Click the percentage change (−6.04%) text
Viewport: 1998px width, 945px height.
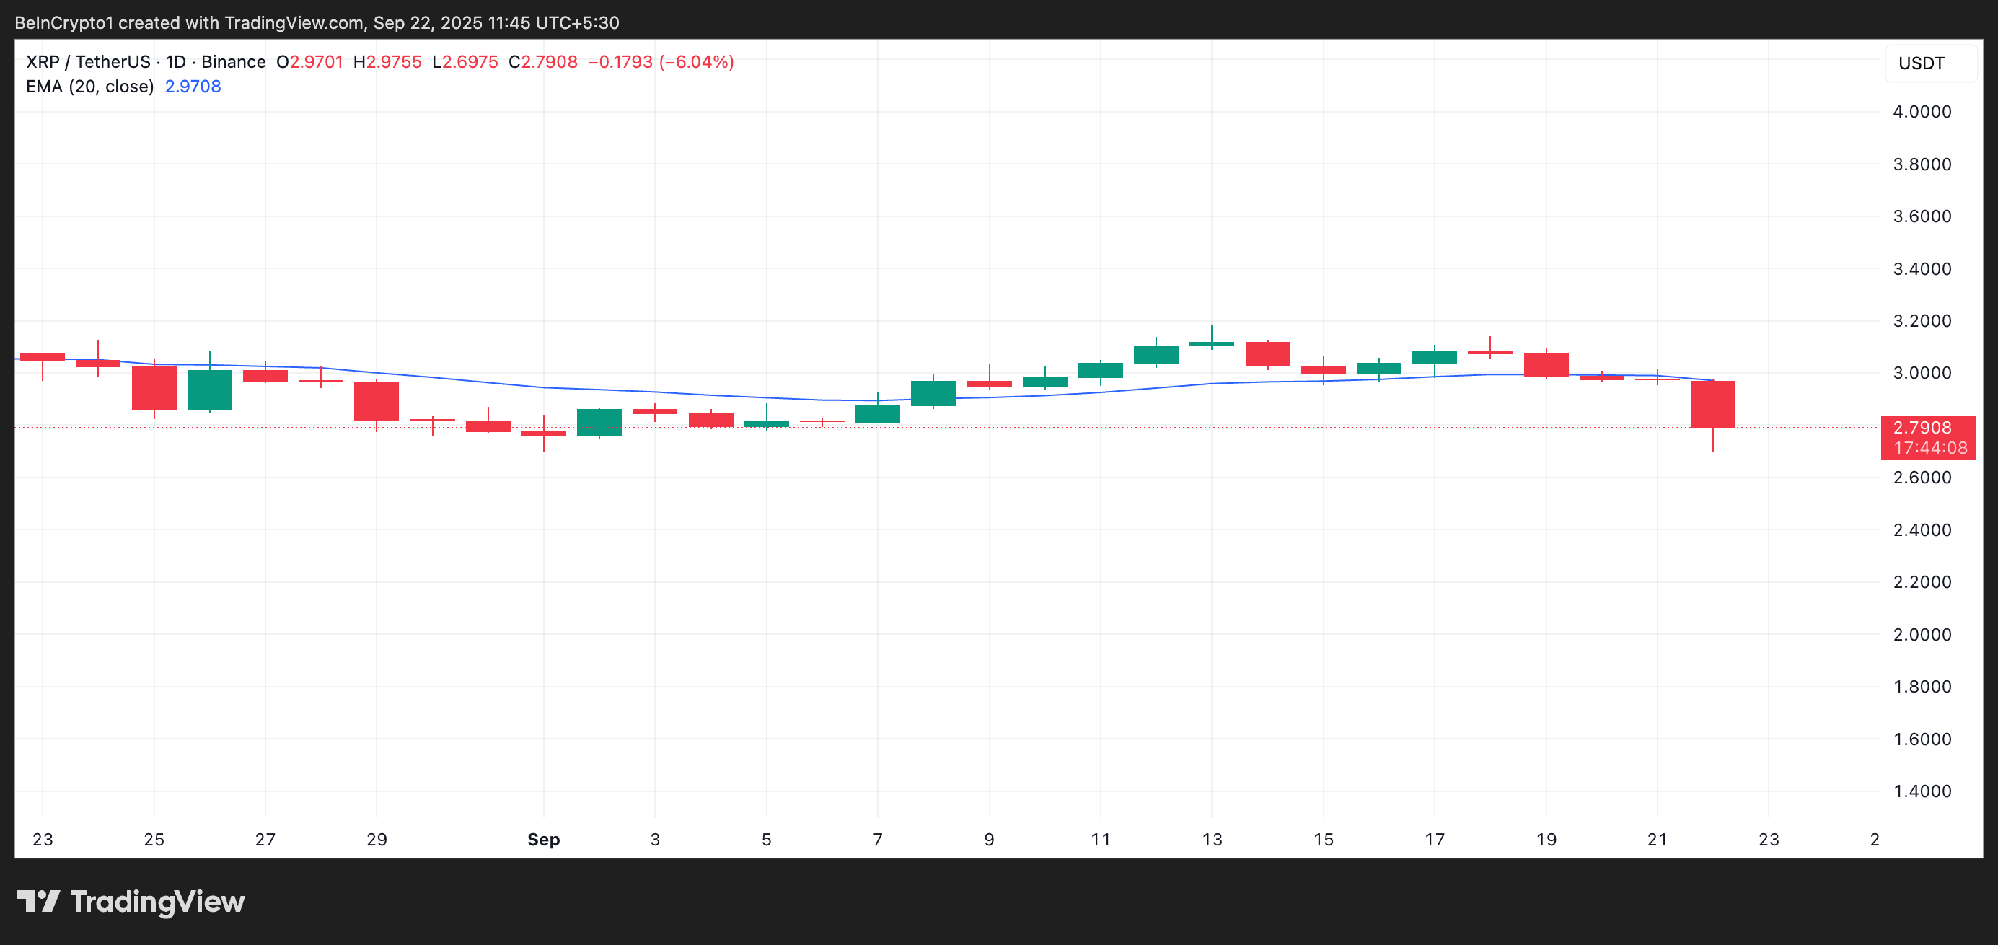(x=696, y=62)
